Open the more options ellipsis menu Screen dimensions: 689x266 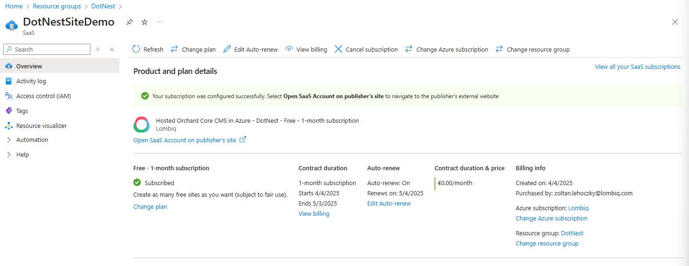[x=159, y=22]
